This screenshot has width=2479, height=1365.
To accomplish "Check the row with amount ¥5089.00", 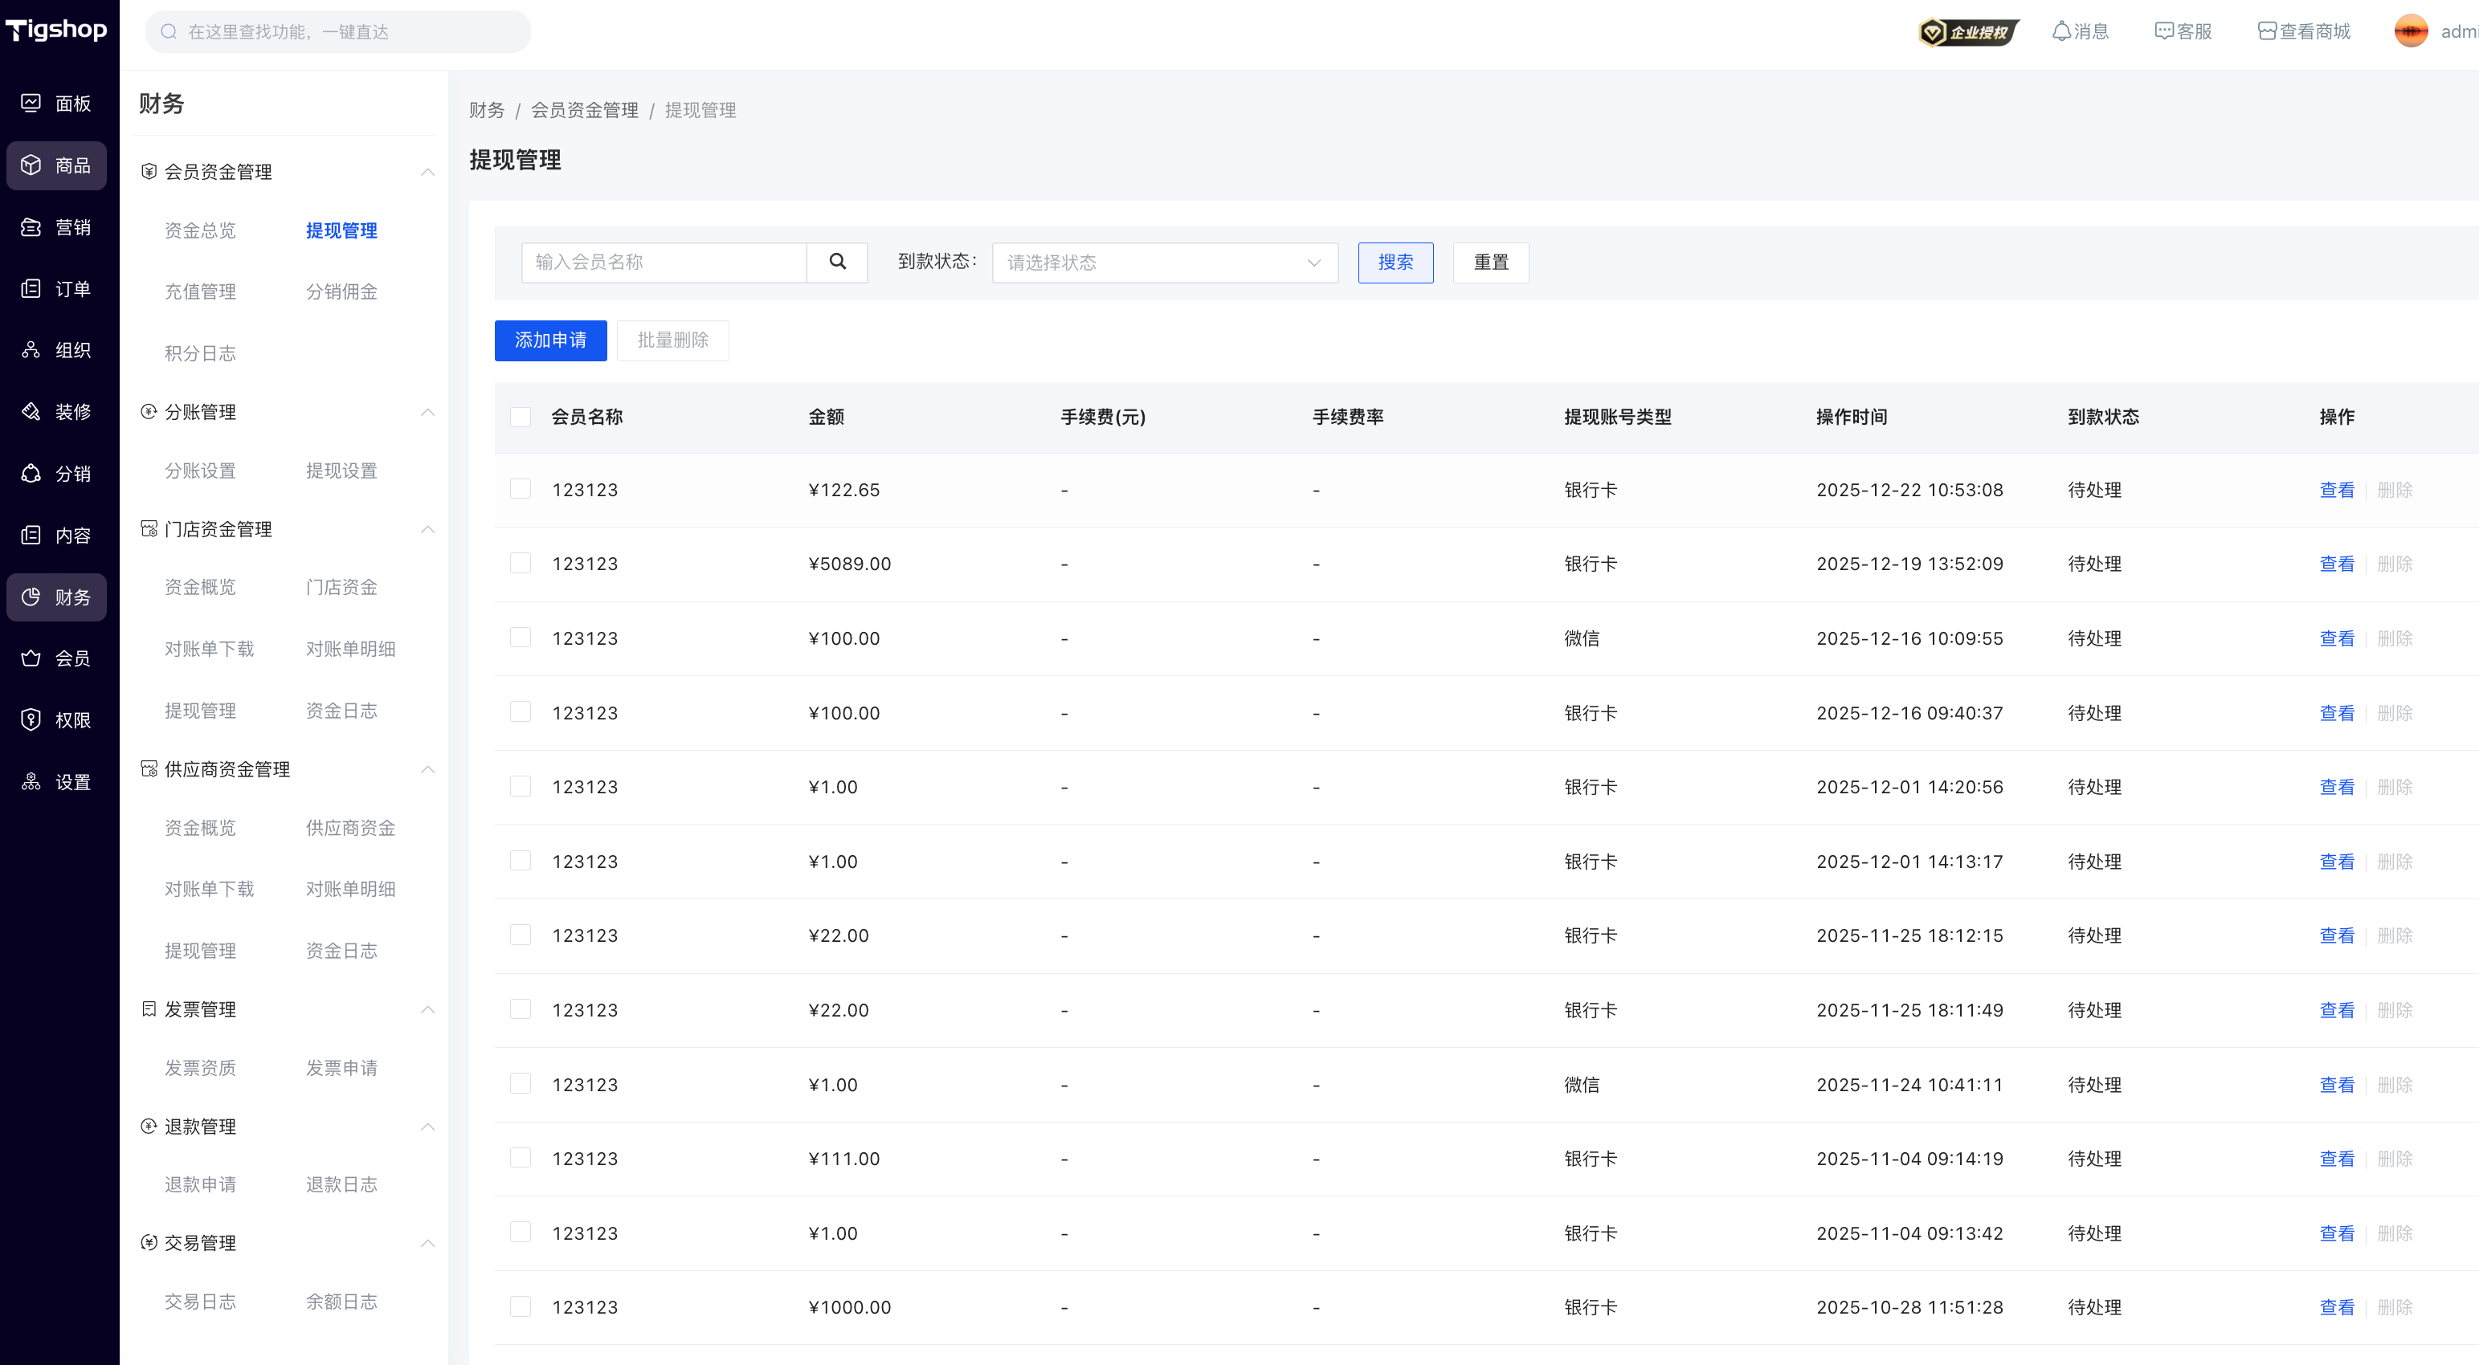I will [x=521, y=563].
